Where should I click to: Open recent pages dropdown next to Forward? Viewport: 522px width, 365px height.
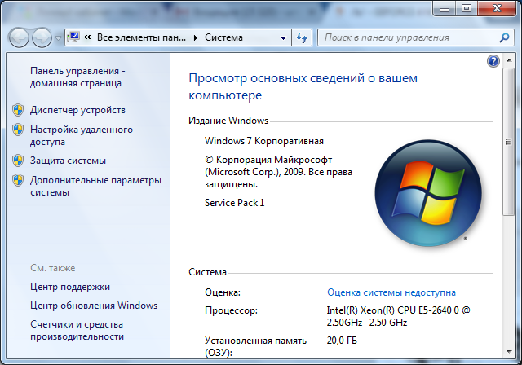click(x=58, y=38)
